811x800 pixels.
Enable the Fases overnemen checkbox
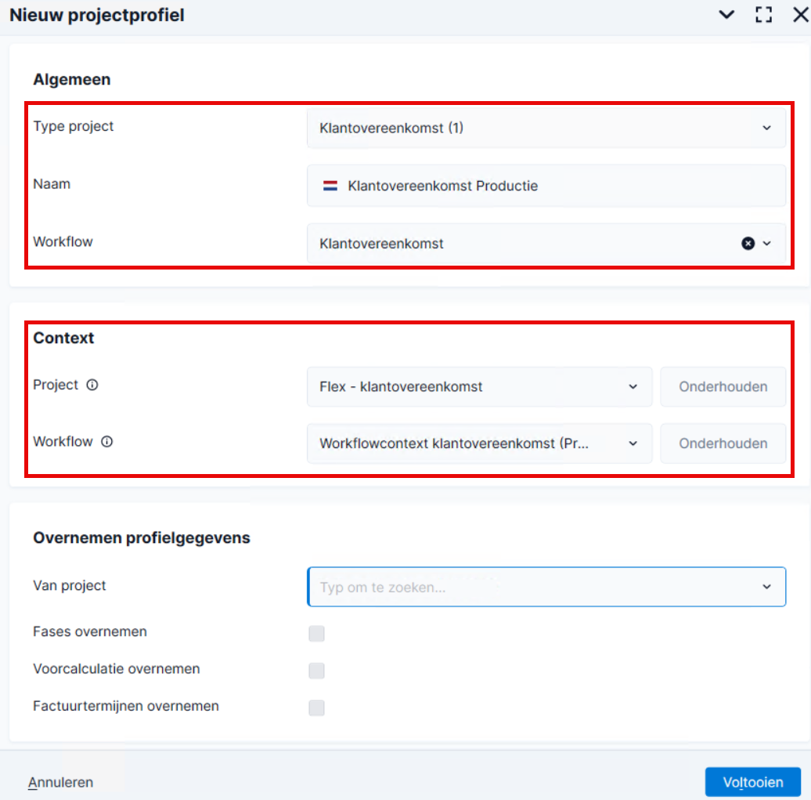click(316, 633)
